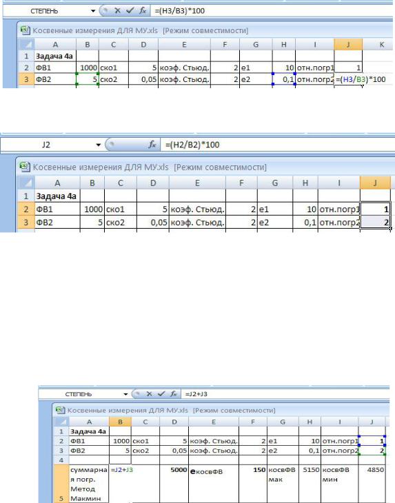Click the cell with value 5150

pos(310,484)
